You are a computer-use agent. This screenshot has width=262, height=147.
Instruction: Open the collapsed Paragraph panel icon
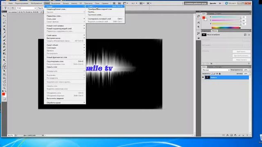pyautogui.click(x=199, y=27)
